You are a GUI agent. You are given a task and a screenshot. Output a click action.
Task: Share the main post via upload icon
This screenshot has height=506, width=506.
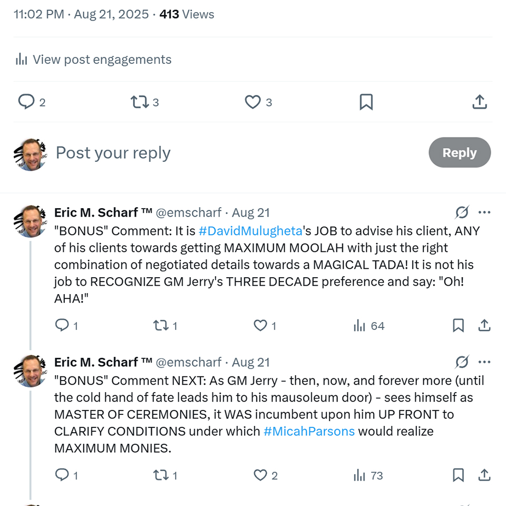(x=479, y=102)
